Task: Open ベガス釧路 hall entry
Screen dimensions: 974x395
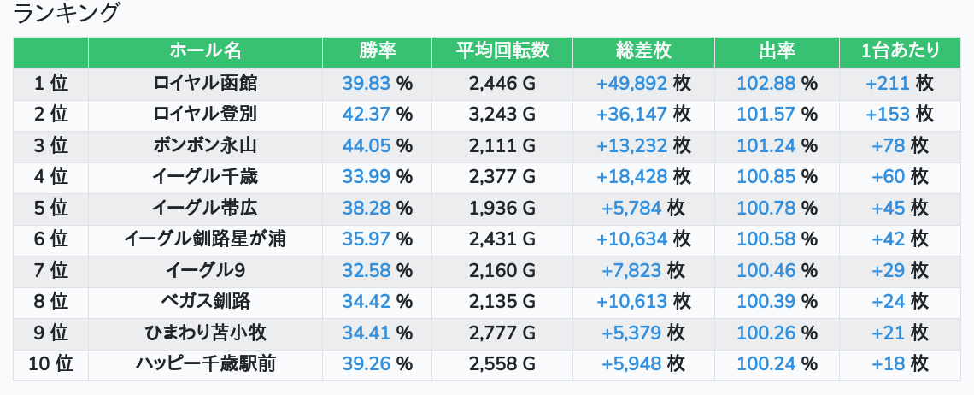Action: coord(205,302)
